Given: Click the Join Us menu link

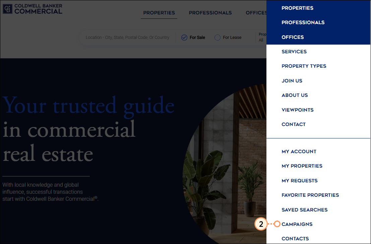Looking at the screenshot, I should (292, 81).
